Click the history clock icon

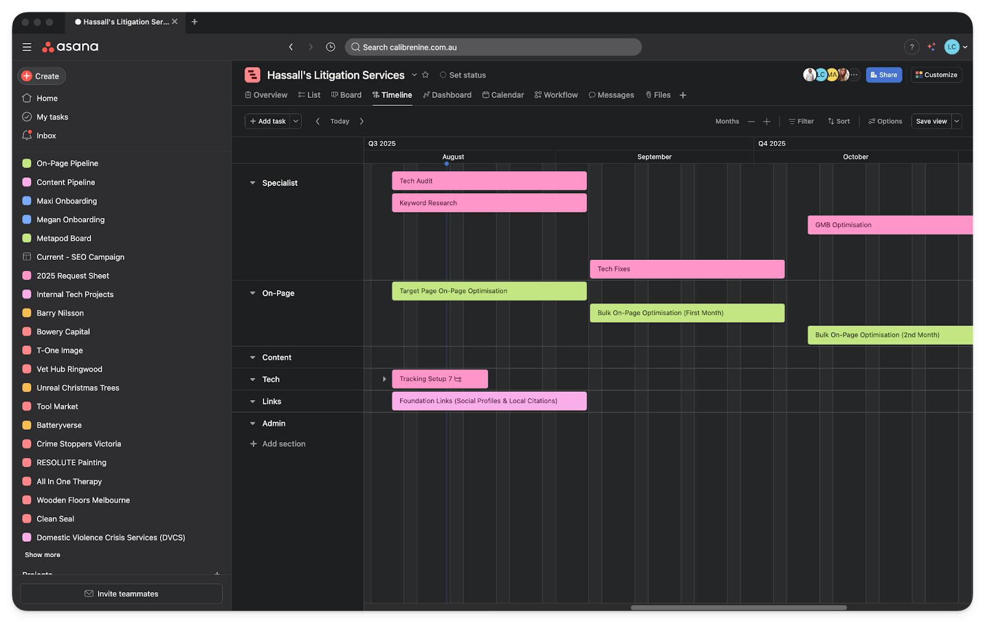pos(331,47)
